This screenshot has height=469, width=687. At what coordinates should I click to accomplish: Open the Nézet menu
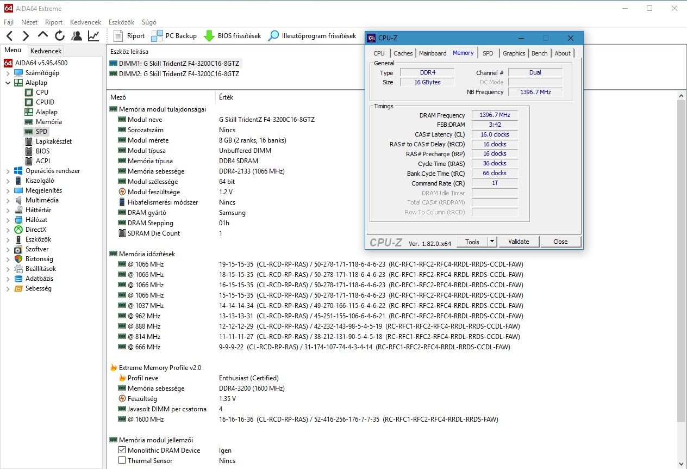click(29, 22)
